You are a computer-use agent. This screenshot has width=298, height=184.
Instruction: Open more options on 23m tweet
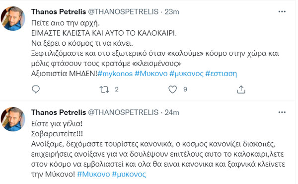(x=282, y=12)
